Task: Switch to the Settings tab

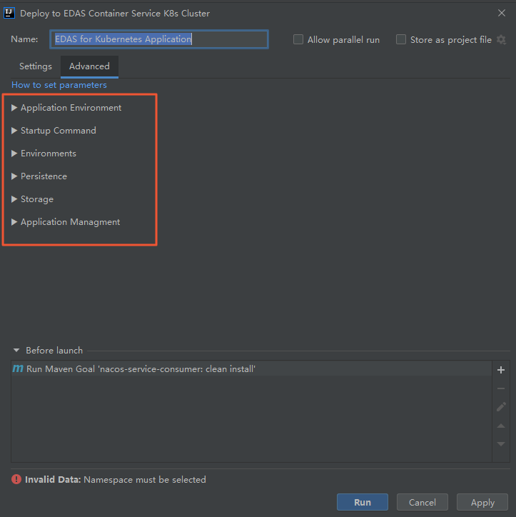Action: click(36, 66)
